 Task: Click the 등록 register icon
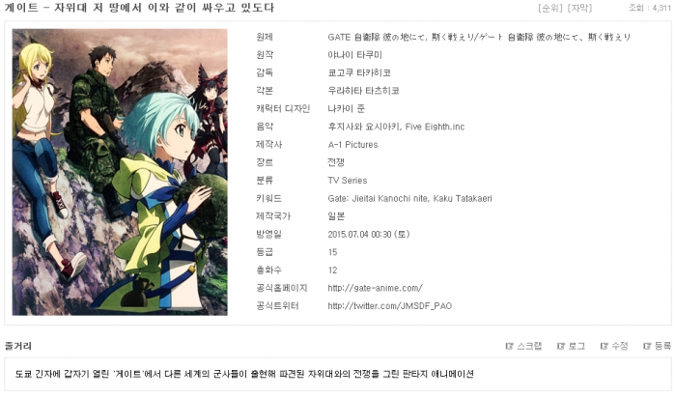(647, 346)
